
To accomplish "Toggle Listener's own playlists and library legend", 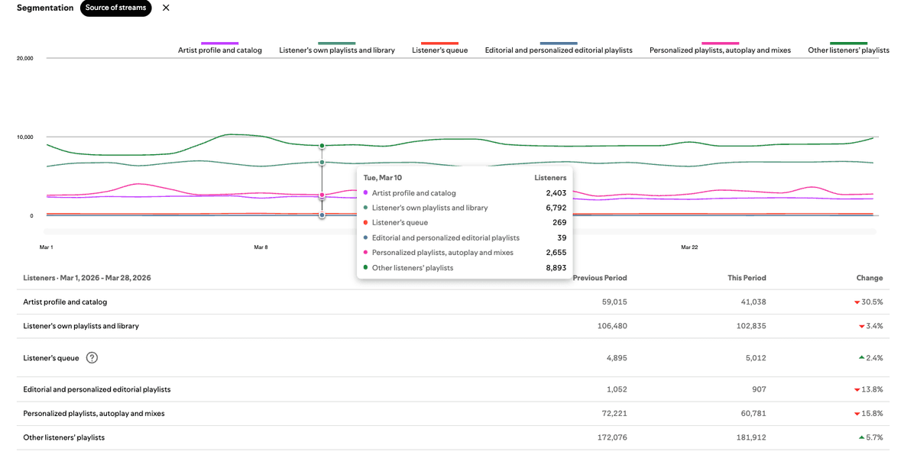I will click(x=337, y=47).
